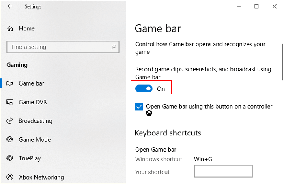Open the Home settings link
The width and height of the screenshot is (284, 184).
[27, 28]
